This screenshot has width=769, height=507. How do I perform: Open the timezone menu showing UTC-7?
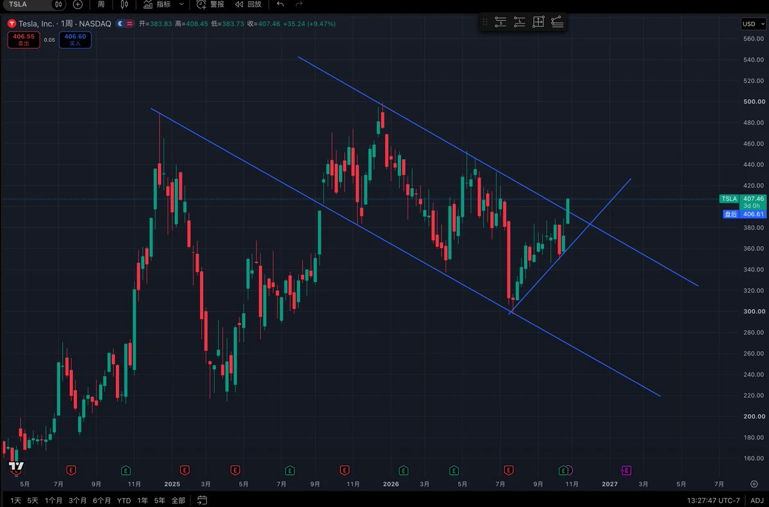coord(714,500)
